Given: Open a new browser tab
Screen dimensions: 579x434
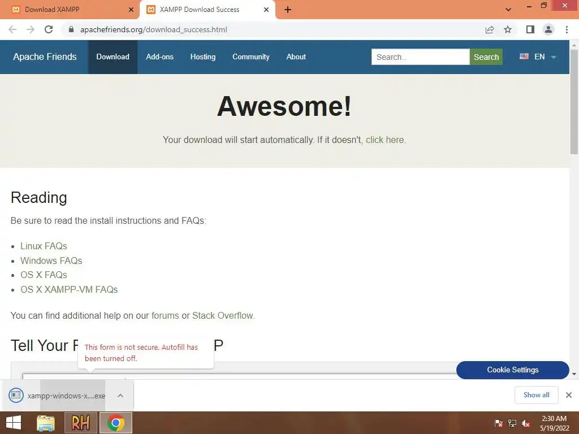Looking at the screenshot, I should (x=288, y=10).
